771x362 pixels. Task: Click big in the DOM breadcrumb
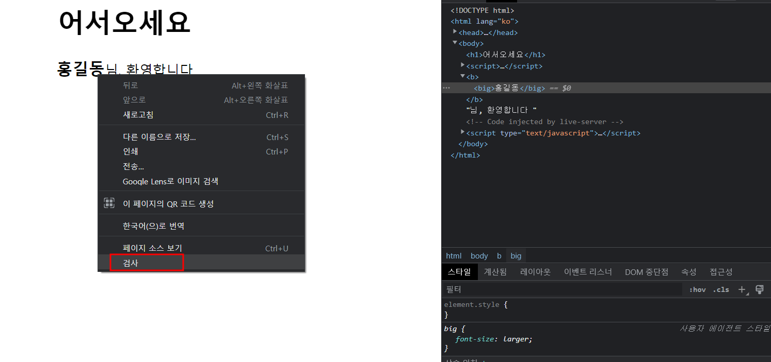point(516,256)
